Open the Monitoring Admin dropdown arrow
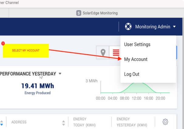Image resolution: width=184 pixels, height=129 pixels. [x=174, y=27]
